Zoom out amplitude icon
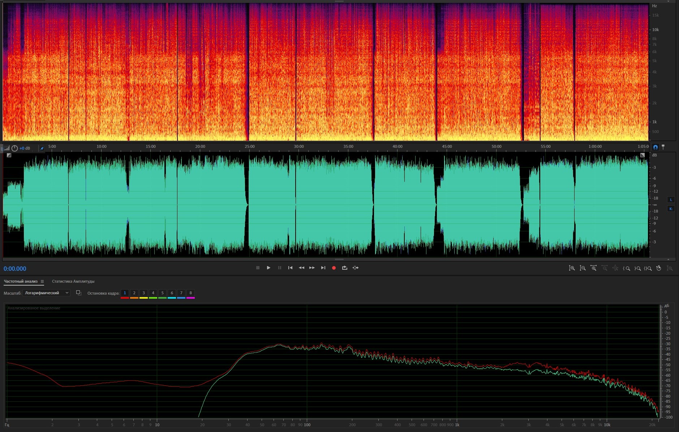The image size is (679, 432). (583, 268)
